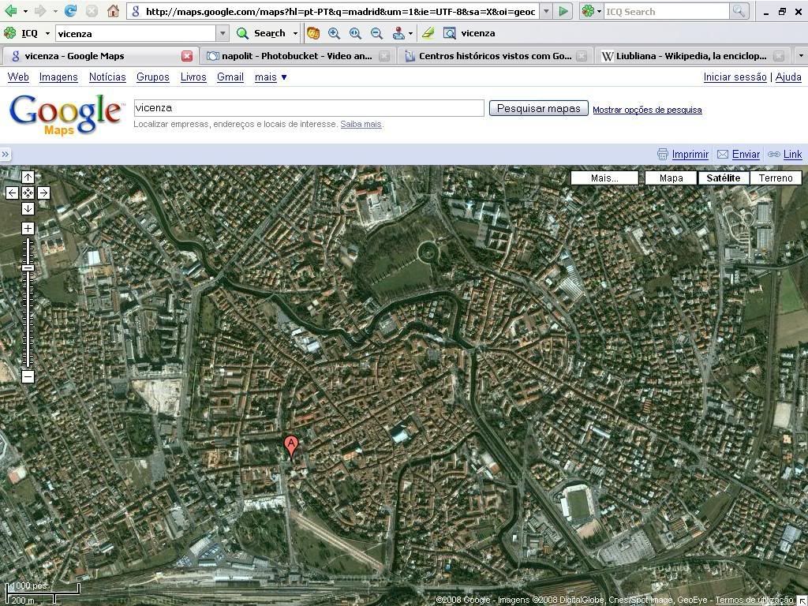Go to the browser home page icon
808x606 pixels.
click(113, 11)
